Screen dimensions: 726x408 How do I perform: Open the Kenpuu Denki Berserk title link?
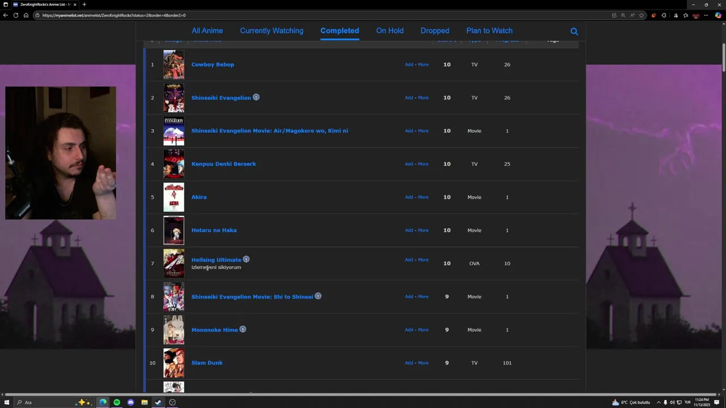coord(223,164)
